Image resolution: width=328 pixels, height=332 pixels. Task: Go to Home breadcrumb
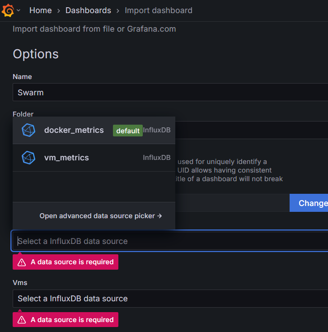pos(41,10)
